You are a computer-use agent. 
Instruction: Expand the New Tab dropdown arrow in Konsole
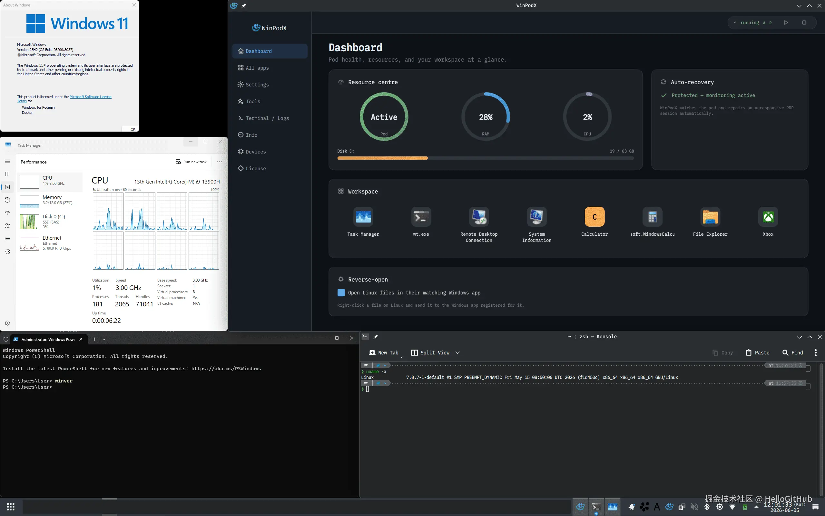tap(401, 357)
